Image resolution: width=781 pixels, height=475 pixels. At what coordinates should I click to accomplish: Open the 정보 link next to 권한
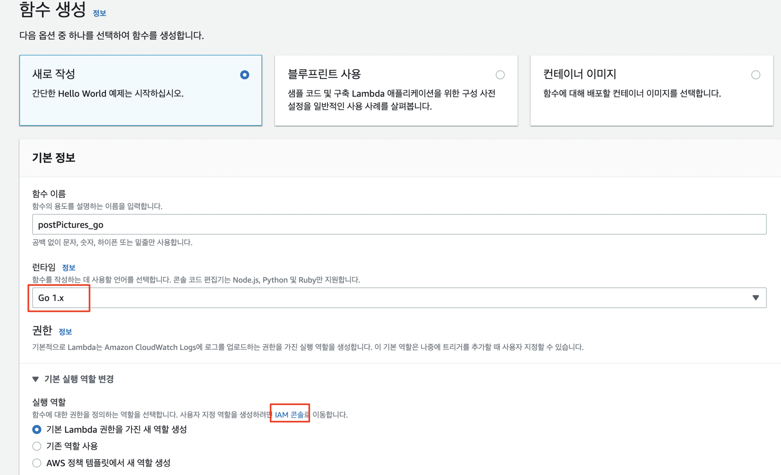pos(65,332)
